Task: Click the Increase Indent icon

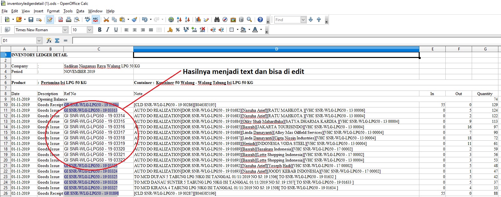Action: pos(221,30)
